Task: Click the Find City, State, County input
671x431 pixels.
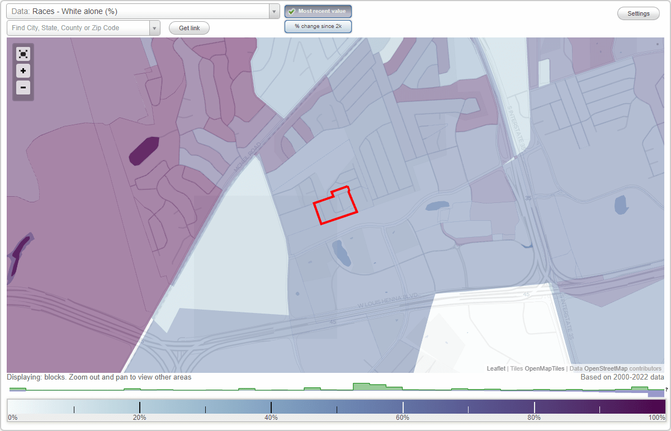Action: pos(78,28)
